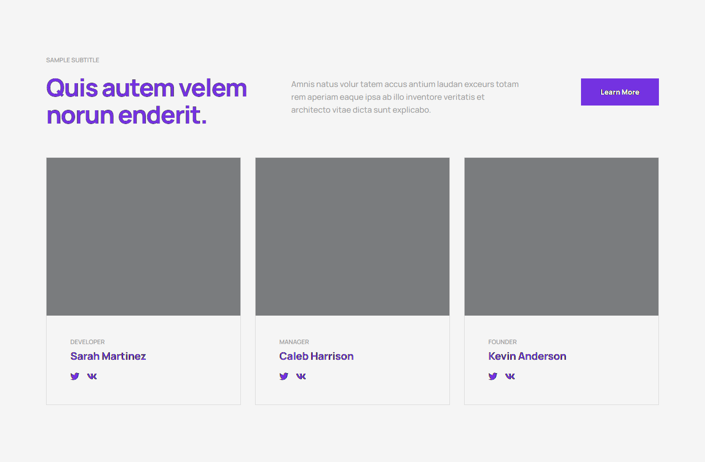The image size is (705, 462).
Task: Visit Kevin Anderson's VK icon
Action: point(510,376)
